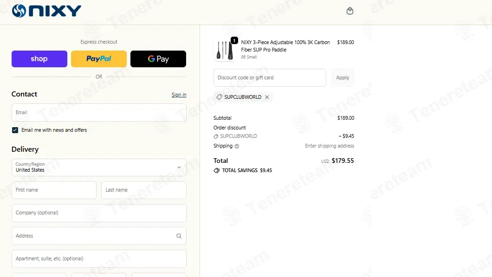
Task: Click the shipping info help icon
Action: click(237, 146)
